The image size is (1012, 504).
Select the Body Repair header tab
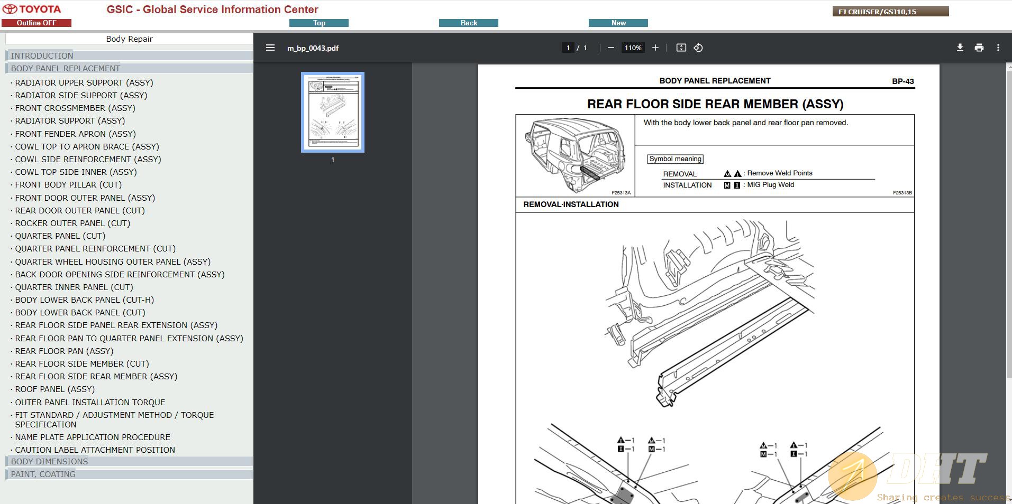point(129,39)
